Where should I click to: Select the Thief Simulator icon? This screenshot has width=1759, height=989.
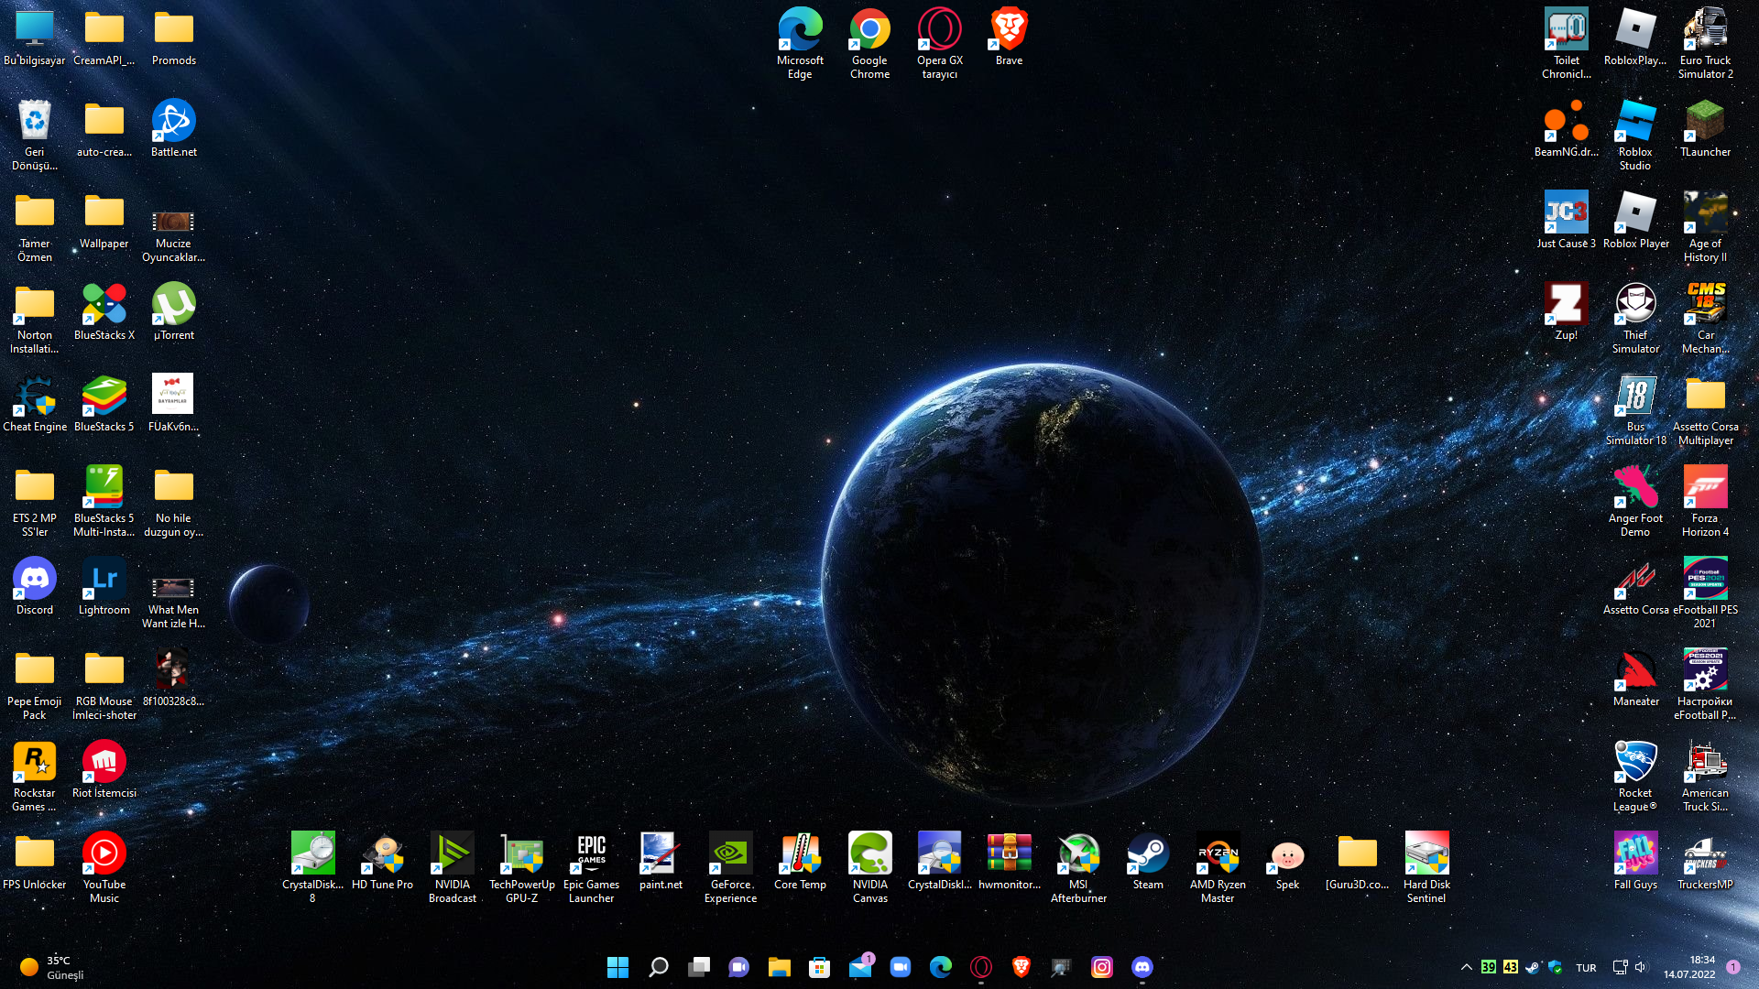click(x=1635, y=318)
